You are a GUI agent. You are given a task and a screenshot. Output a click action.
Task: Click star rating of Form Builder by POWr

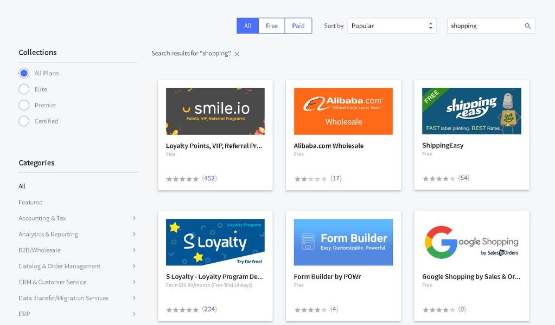[310, 310]
